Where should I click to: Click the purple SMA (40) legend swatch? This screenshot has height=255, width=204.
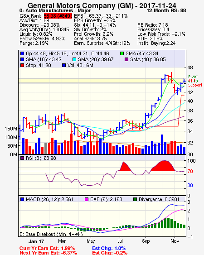click(x=126, y=59)
